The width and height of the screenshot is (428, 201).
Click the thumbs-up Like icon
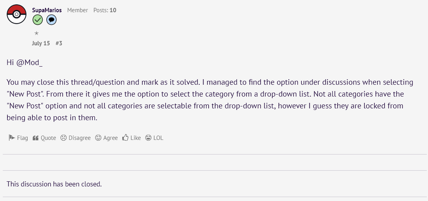125,138
